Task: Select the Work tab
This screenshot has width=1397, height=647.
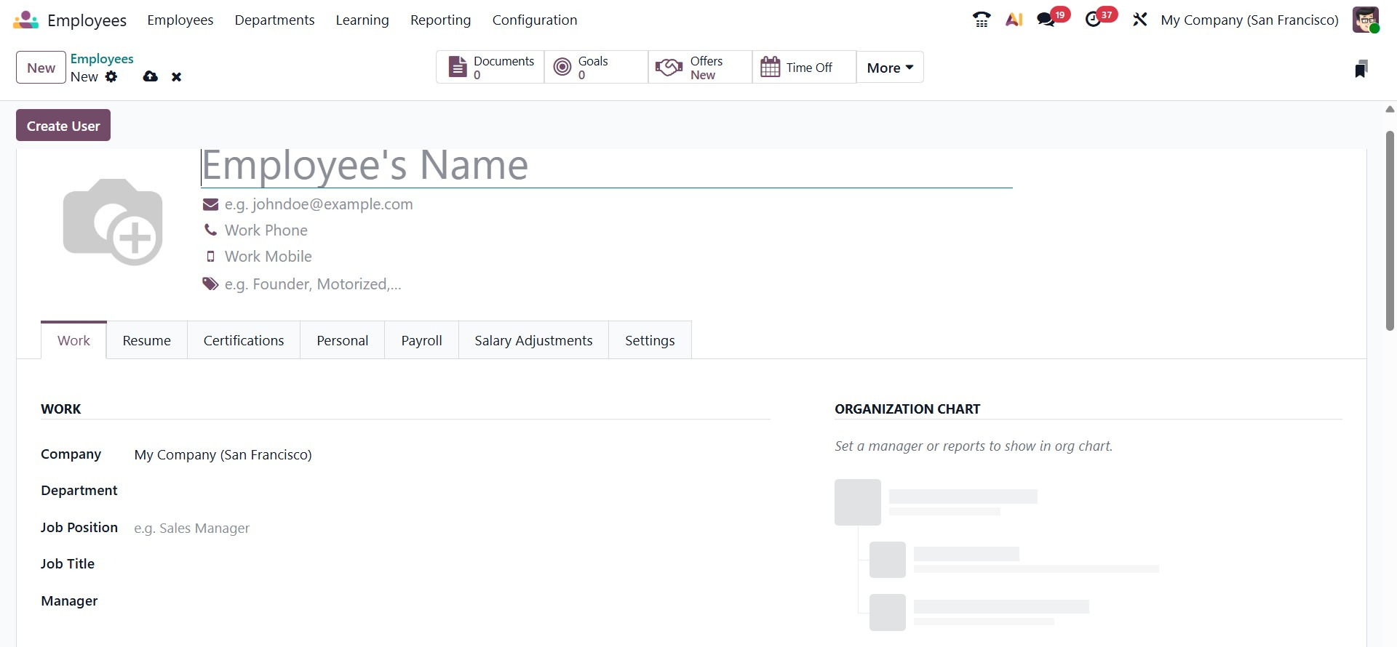Action: (73, 340)
